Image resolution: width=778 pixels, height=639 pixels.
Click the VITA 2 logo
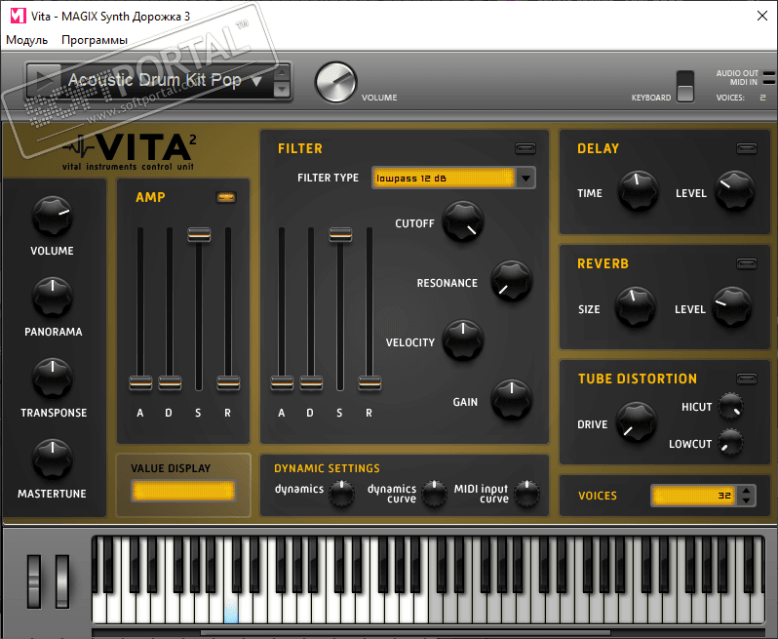click(x=130, y=152)
